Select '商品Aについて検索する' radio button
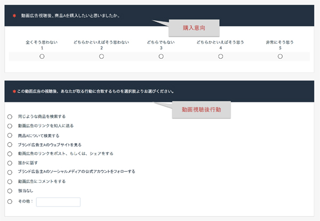320x221 pixels. click(x=10, y=136)
